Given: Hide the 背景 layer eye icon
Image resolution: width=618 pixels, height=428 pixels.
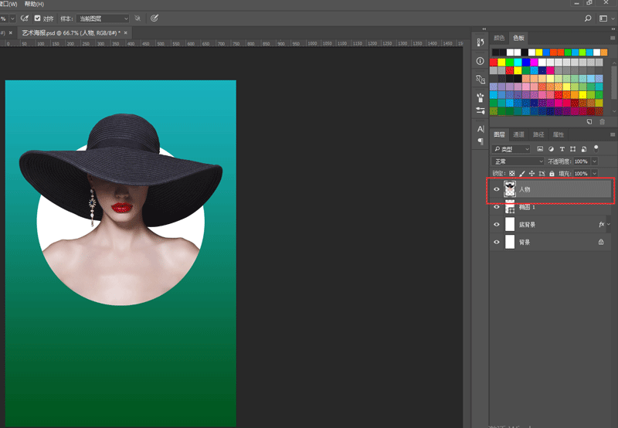Looking at the screenshot, I should [x=497, y=242].
